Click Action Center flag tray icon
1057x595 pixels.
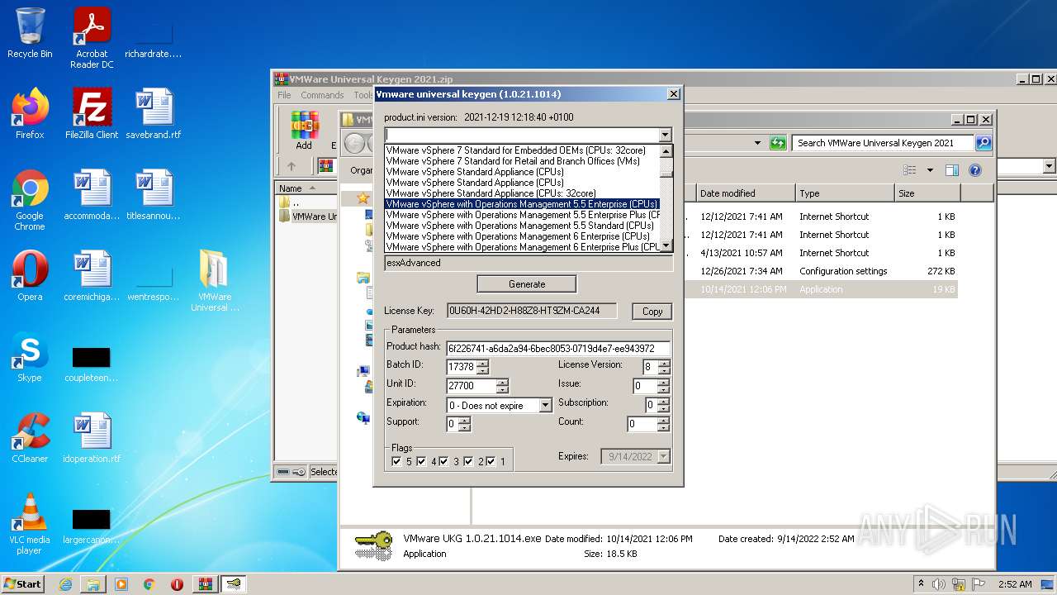tap(979, 584)
